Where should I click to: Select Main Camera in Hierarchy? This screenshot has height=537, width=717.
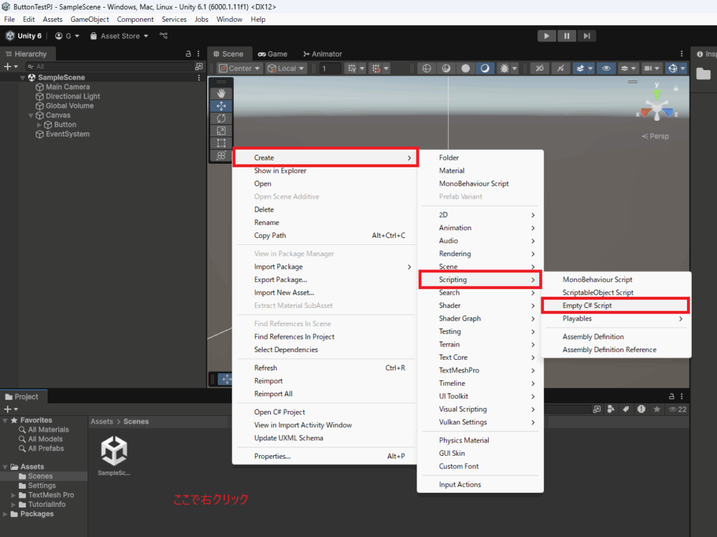coord(67,87)
